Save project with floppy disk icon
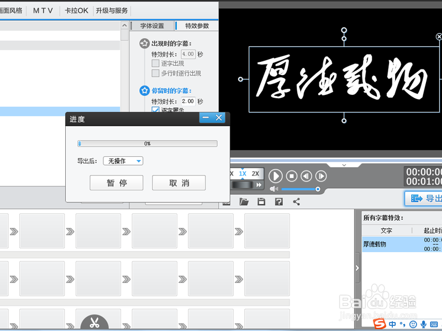 pos(261,201)
